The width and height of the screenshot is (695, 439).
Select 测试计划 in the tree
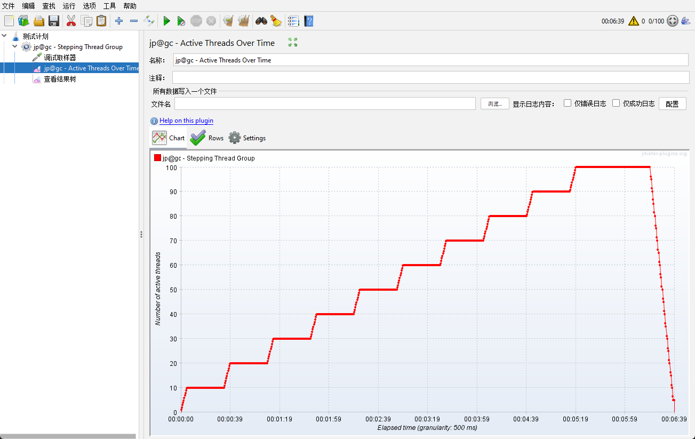pyautogui.click(x=36, y=36)
